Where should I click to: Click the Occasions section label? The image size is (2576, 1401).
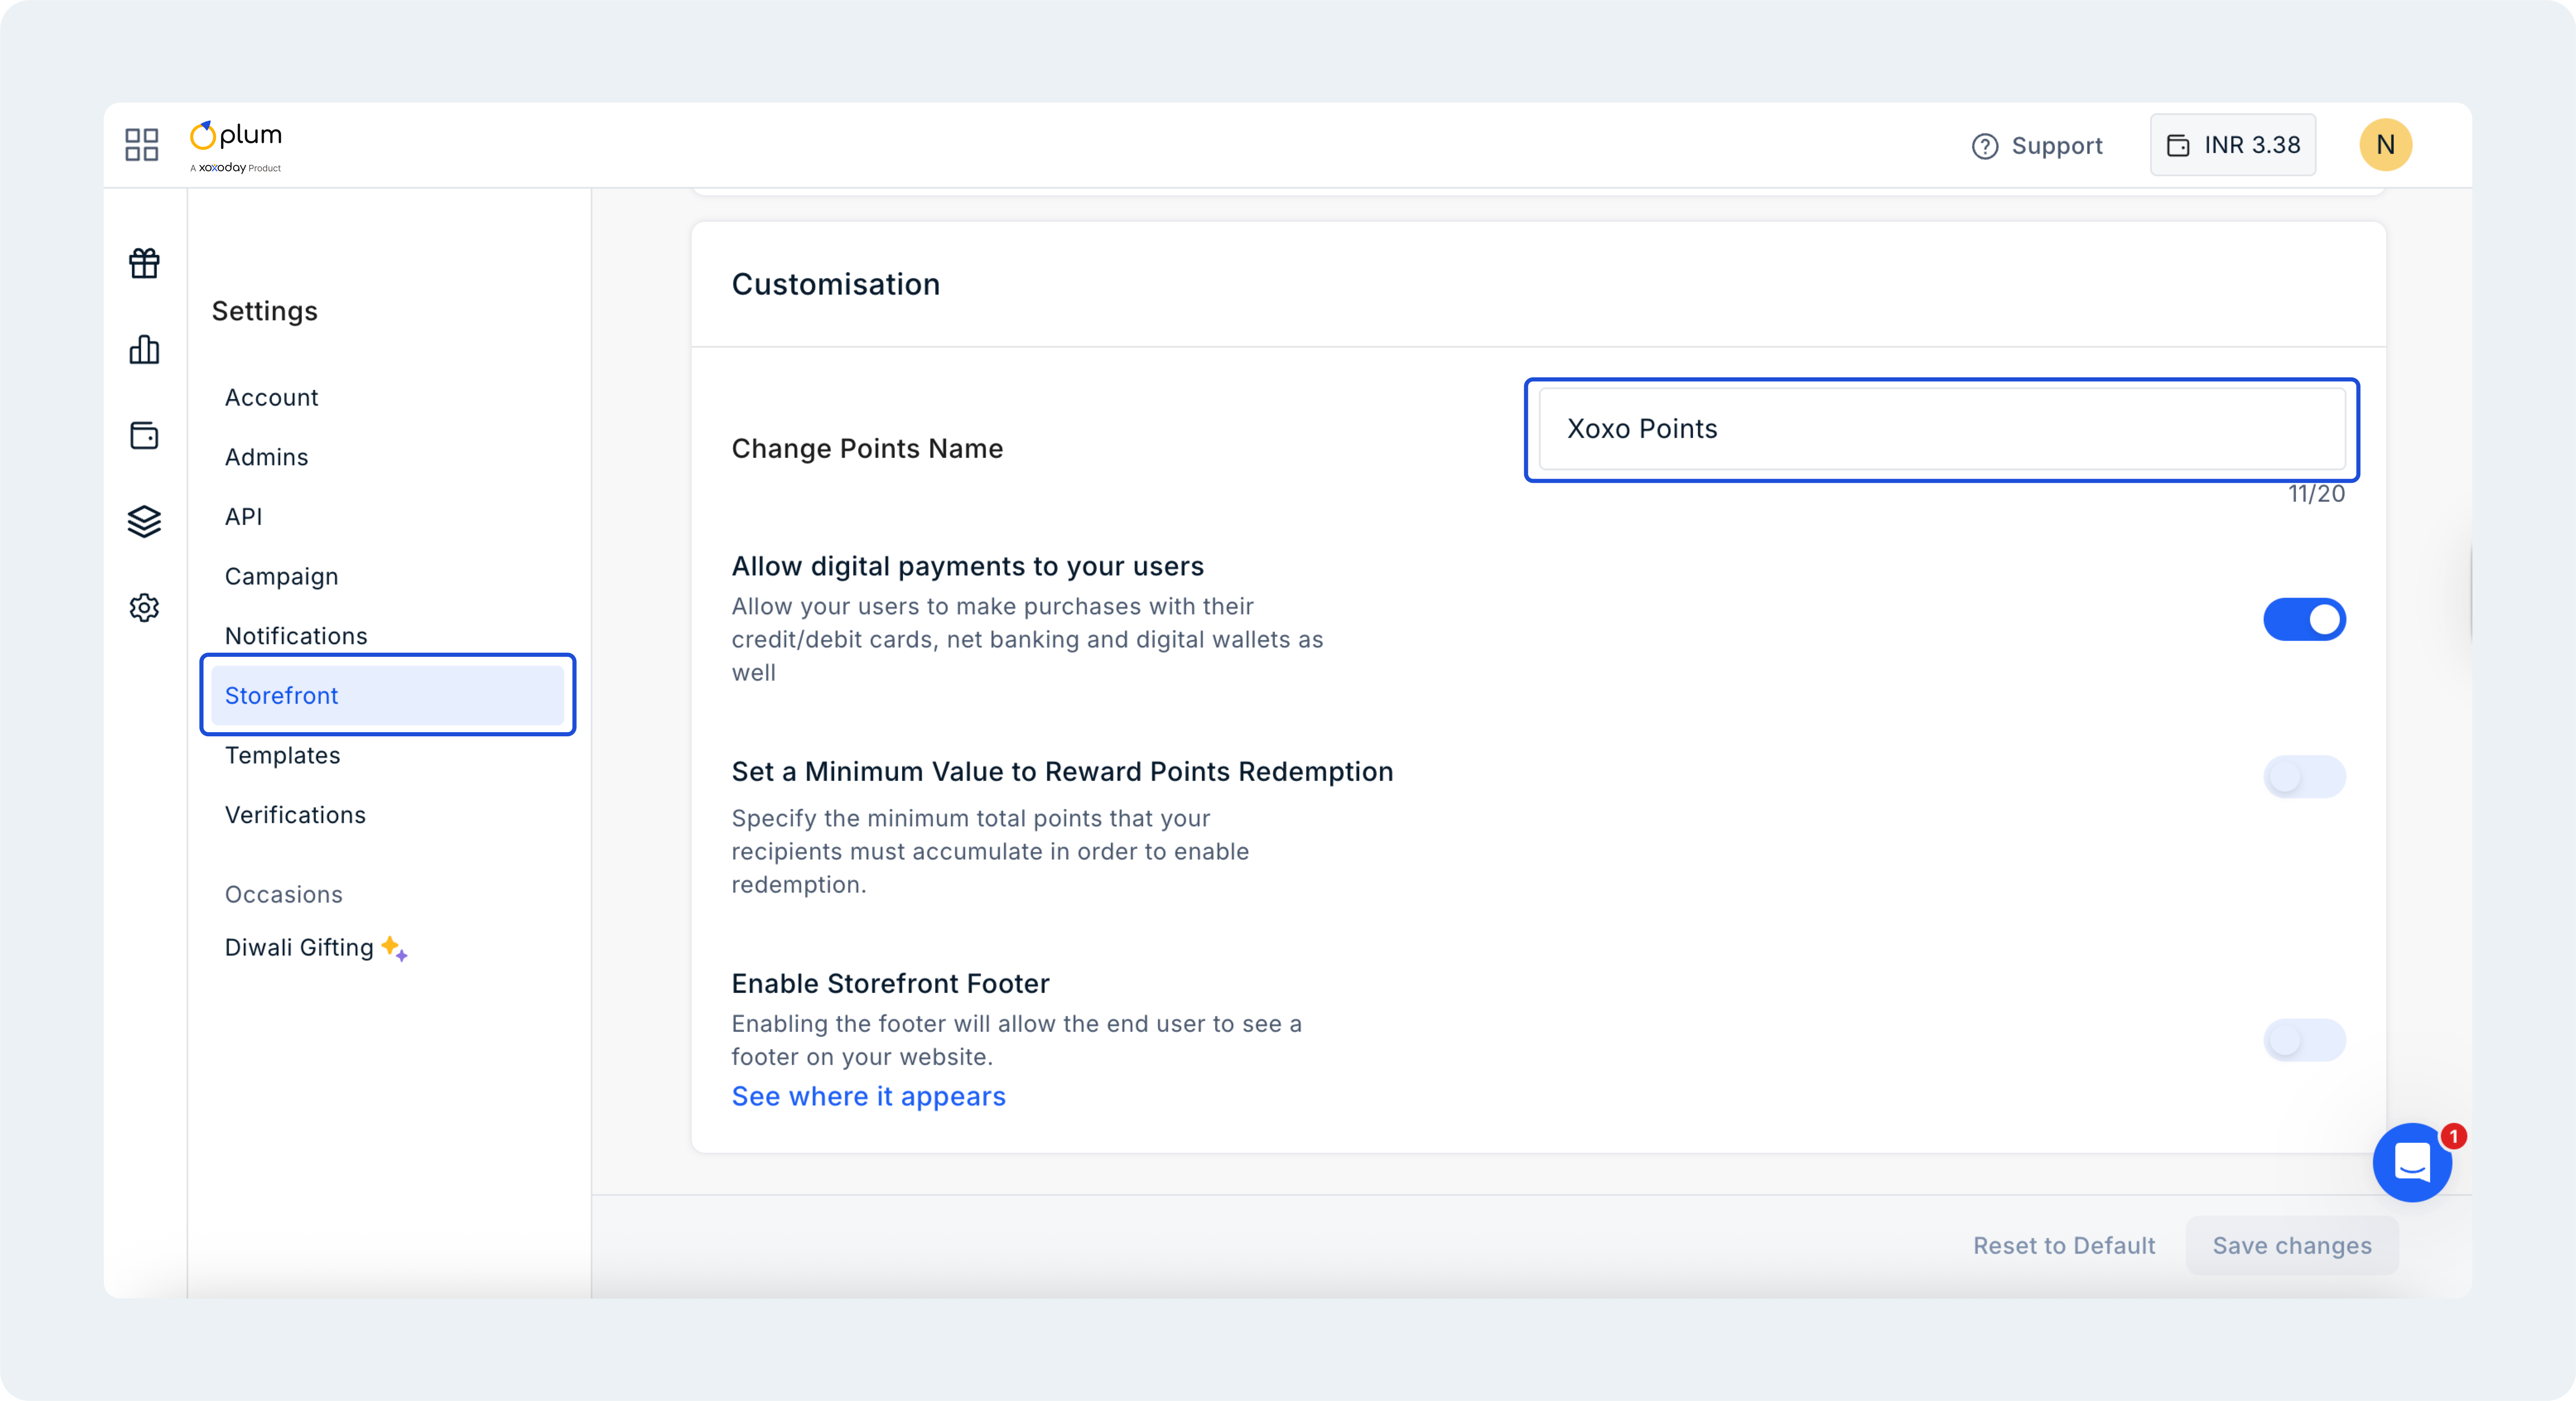284,894
